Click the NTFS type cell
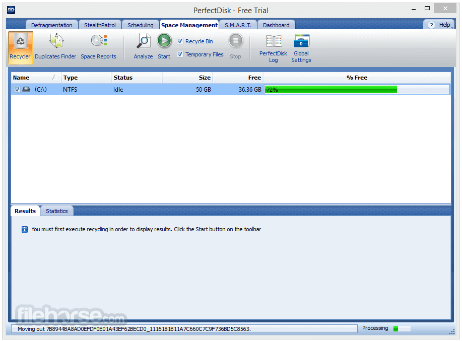This screenshot has width=462, height=341. coord(70,90)
